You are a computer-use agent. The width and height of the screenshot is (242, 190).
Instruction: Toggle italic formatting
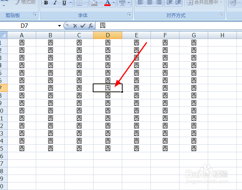click(x=55, y=3)
